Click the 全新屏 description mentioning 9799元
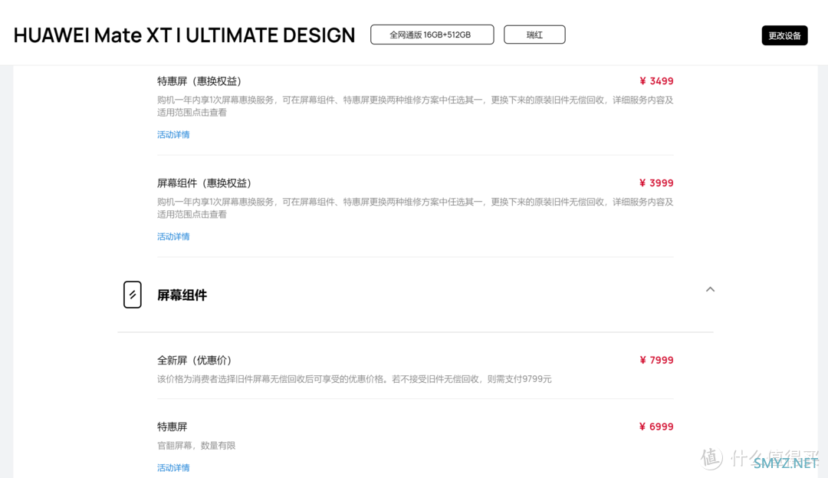Screen dimensions: 828x478 coord(354,379)
